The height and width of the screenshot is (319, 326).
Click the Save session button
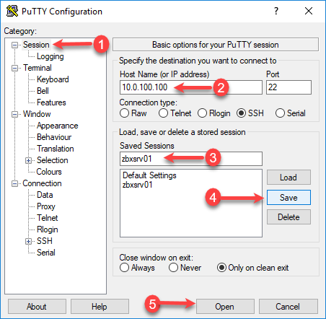point(288,198)
